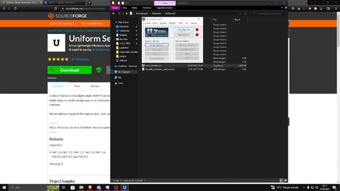Expand the Explorer address bar history dropdown
The image size is (340, 191).
tap(240, 13)
